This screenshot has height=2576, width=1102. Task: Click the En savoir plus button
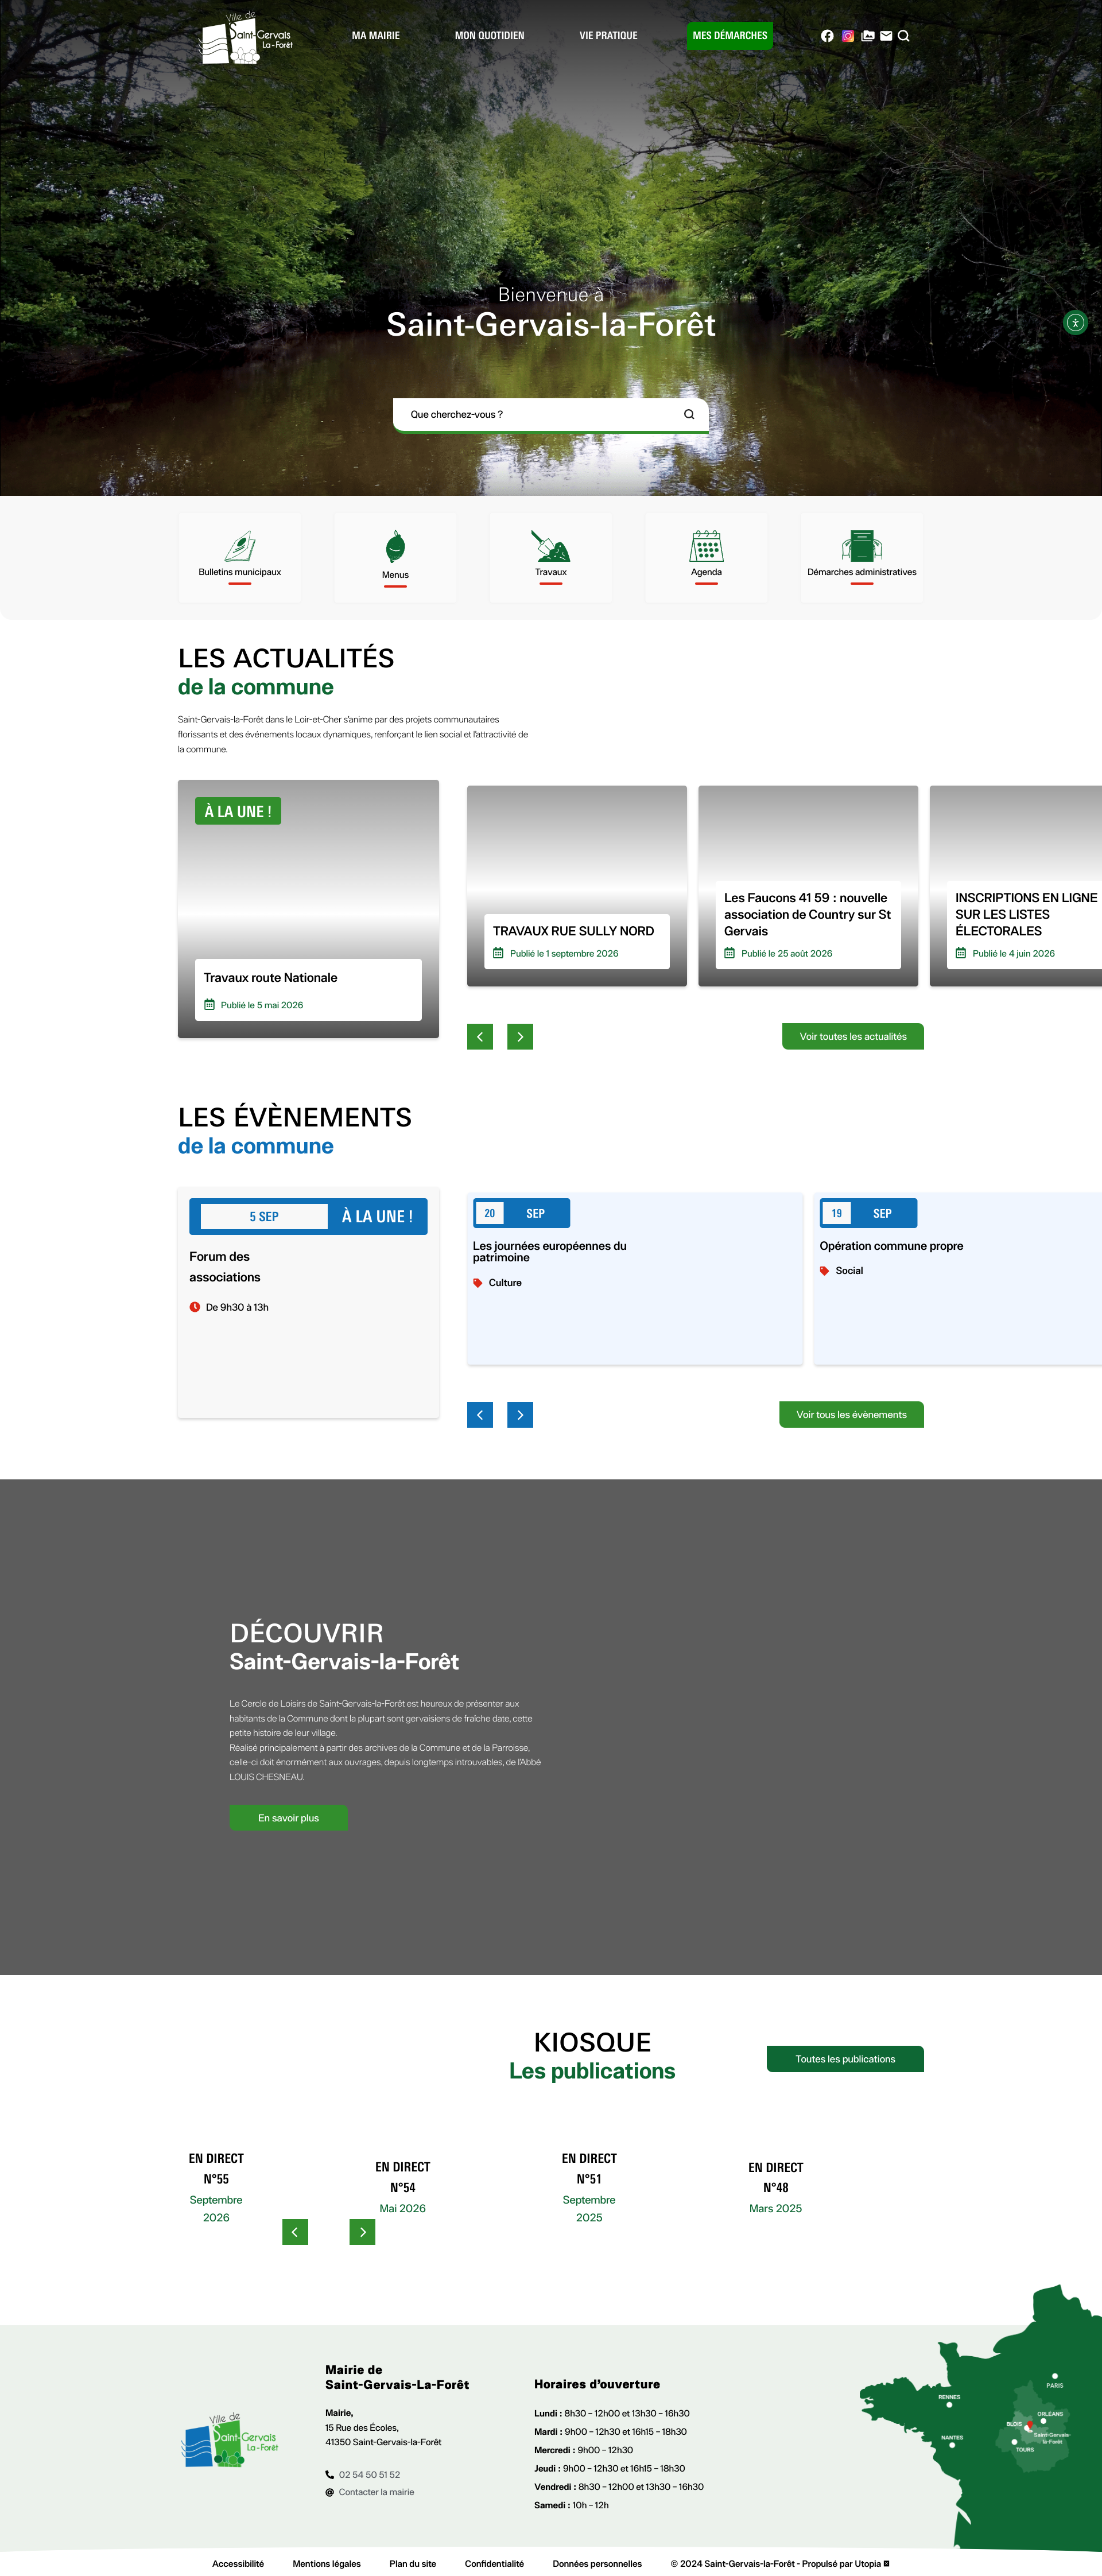(x=288, y=1818)
